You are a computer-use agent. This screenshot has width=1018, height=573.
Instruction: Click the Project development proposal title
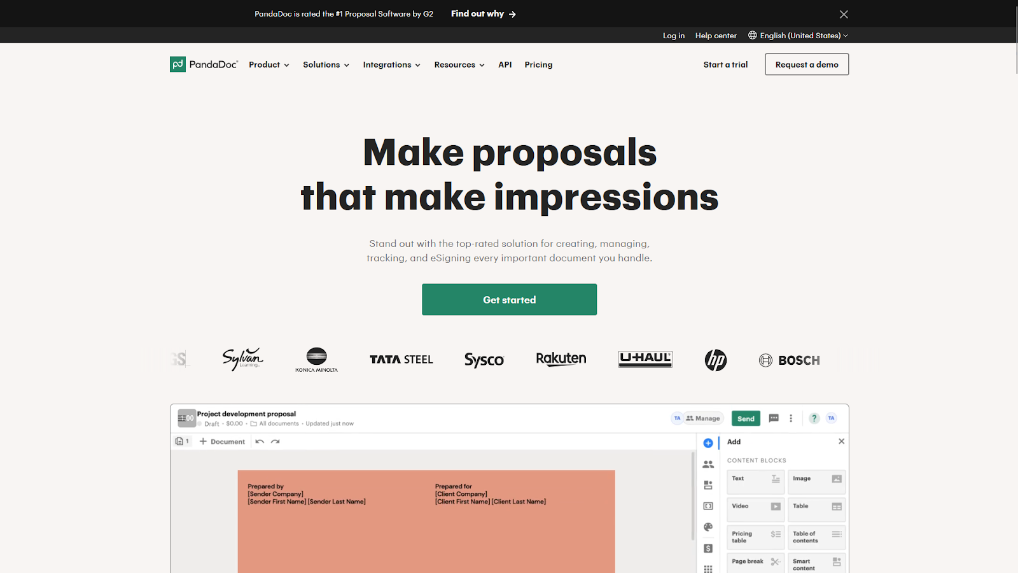click(246, 414)
